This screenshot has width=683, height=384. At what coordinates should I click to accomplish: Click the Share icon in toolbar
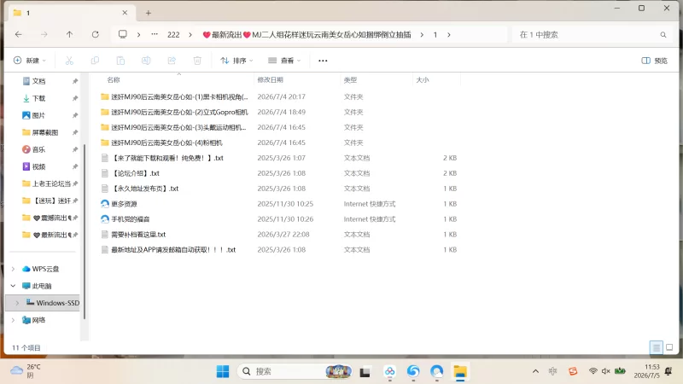pyautogui.click(x=172, y=61)
